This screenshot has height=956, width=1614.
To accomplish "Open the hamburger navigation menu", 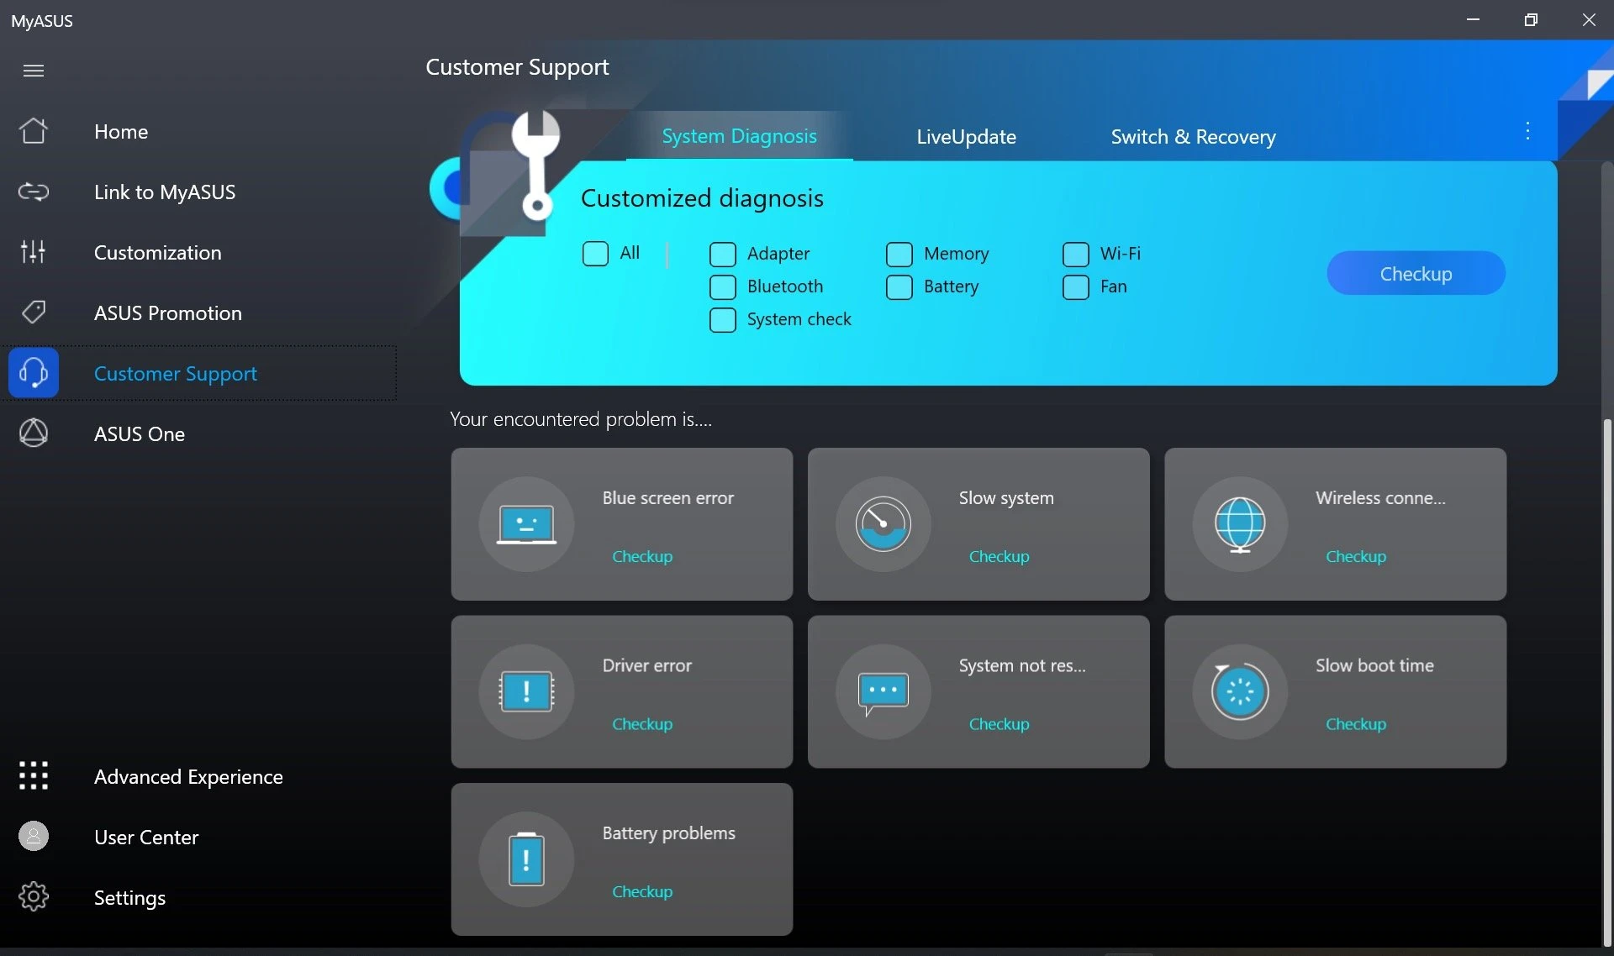I will pyautogui.click(x=34, y=71).
